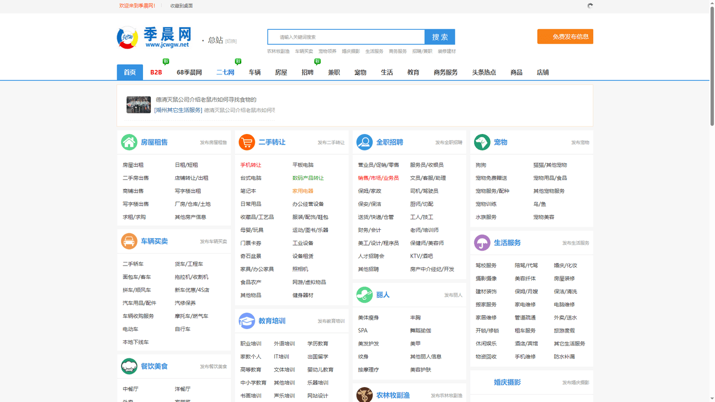Open the 农林牧副渔 hot keyword under search

[x=278, y=51]
